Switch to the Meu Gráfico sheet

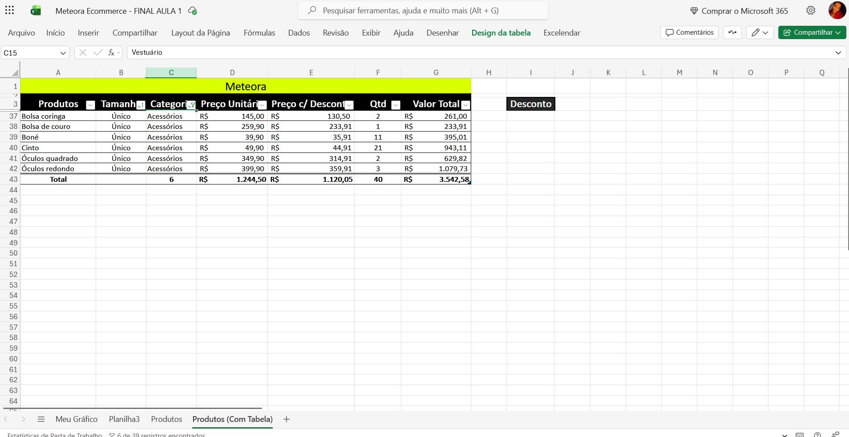[x=77, y=419]
